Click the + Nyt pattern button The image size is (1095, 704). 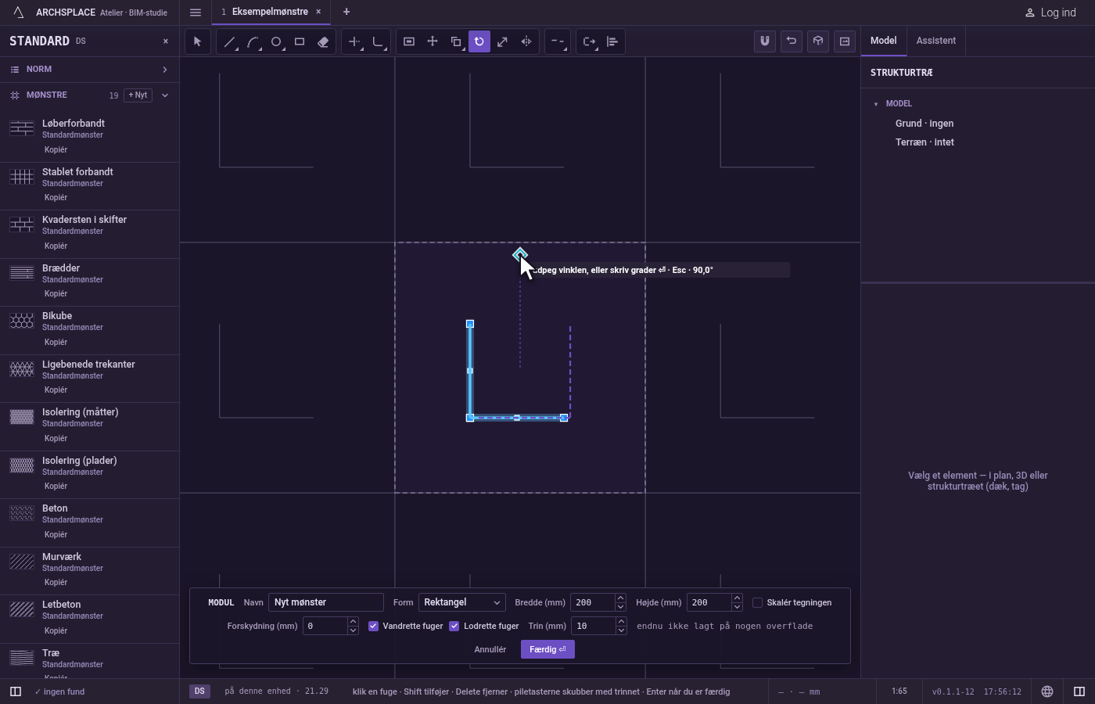[138, 95]
